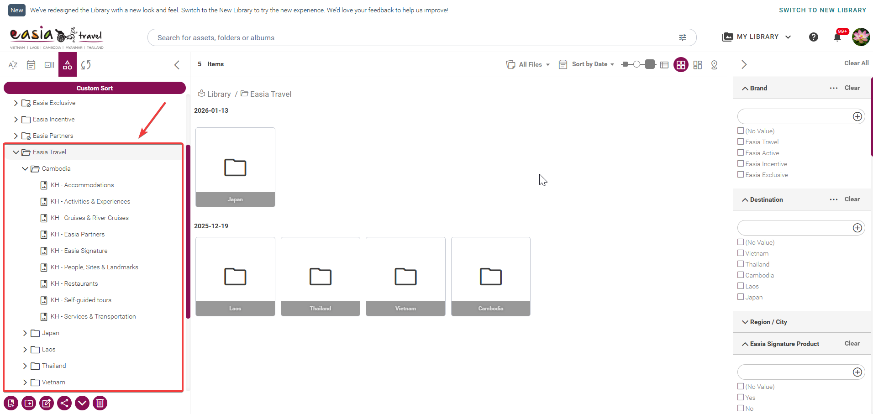Screen dimensions: 873x414
Task: Click Switch to New Library link
Action: pyautogui.click(x=822, y=10)
